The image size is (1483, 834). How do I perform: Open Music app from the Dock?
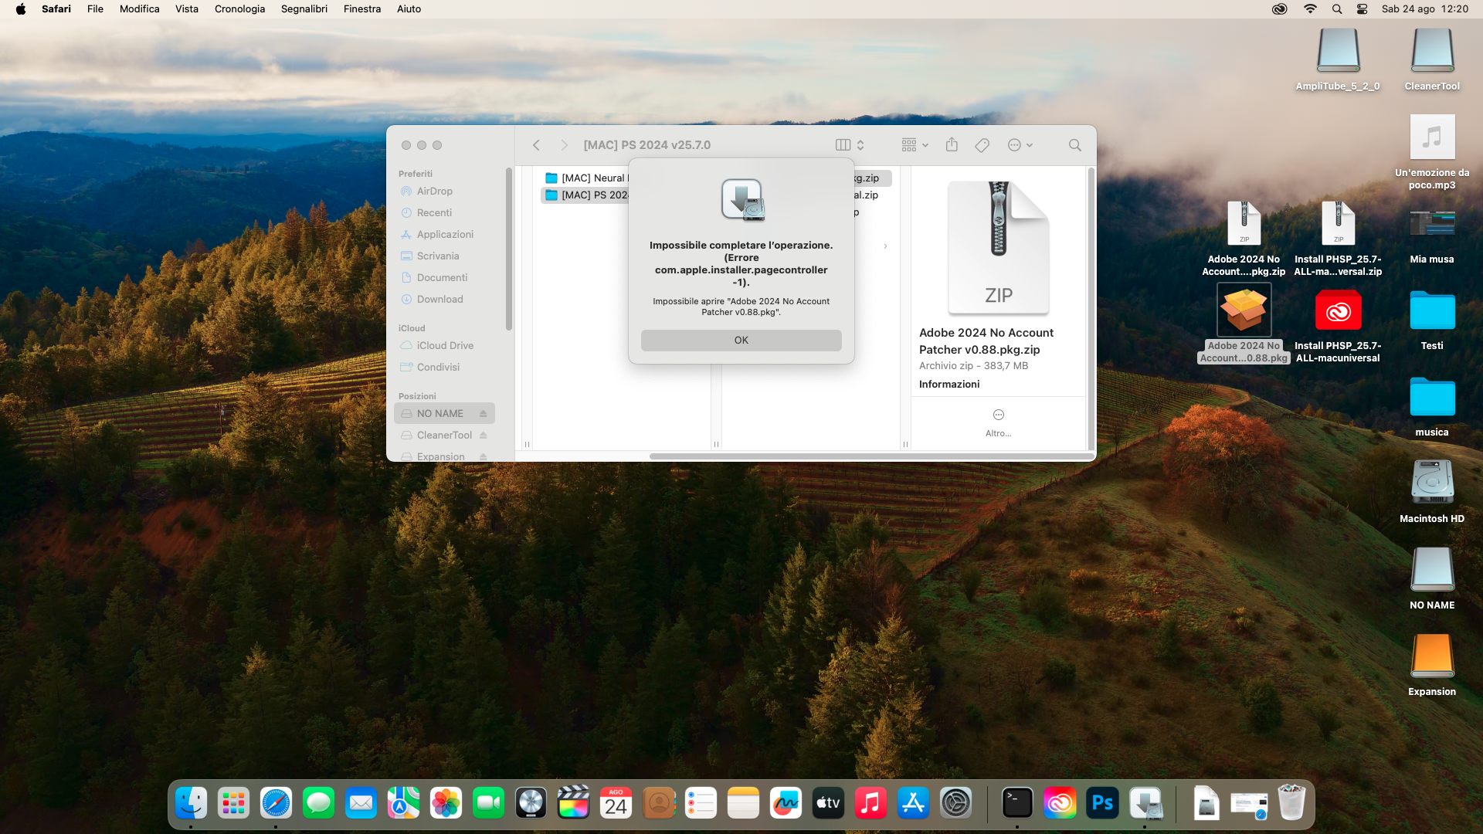[x=870, y=804]
